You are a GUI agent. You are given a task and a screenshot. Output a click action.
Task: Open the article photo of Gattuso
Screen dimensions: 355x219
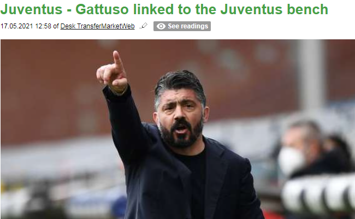point(177,129)
